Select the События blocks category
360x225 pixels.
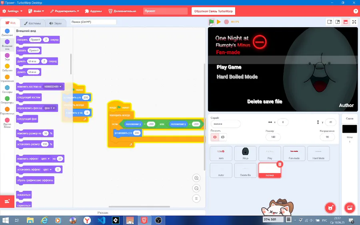[x=7, y=68]
